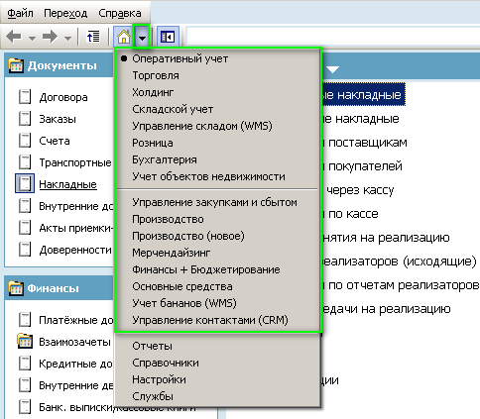
Task: Click the tree list view toolbar icon
Action: coord(93,37)
